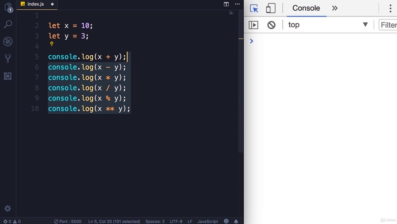
Task: Toggle the console sidebar panel icon
Action: (253, 25)
